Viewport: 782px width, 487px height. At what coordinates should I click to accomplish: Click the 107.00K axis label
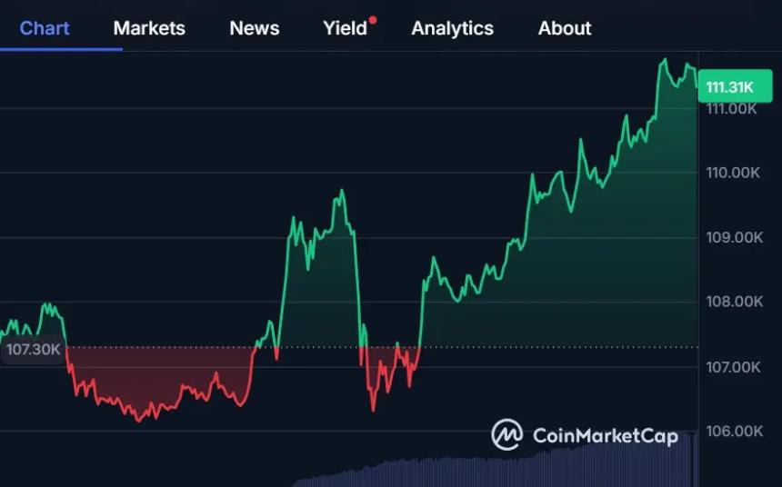[x=732, y=367]
